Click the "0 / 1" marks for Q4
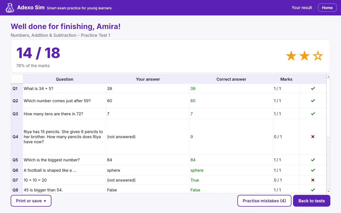 [x=278, y=137]
